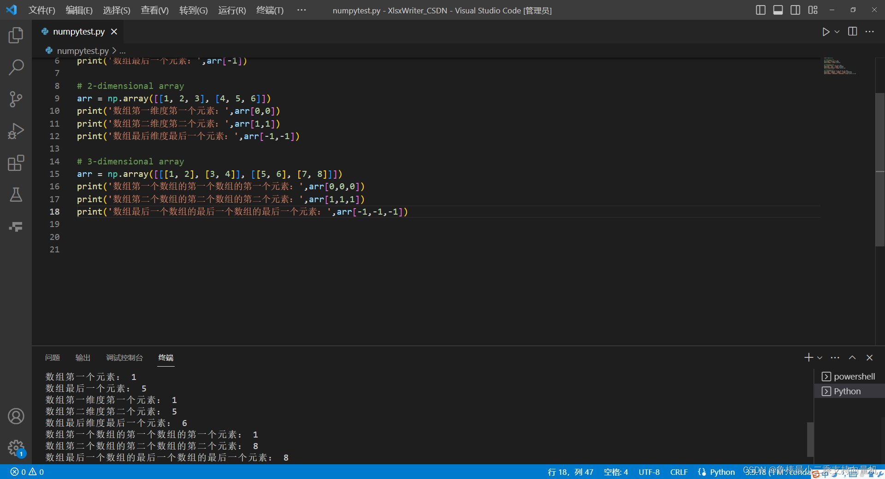Click the editor minimap
Screen dimensions: 885x479
coord(840,66)
